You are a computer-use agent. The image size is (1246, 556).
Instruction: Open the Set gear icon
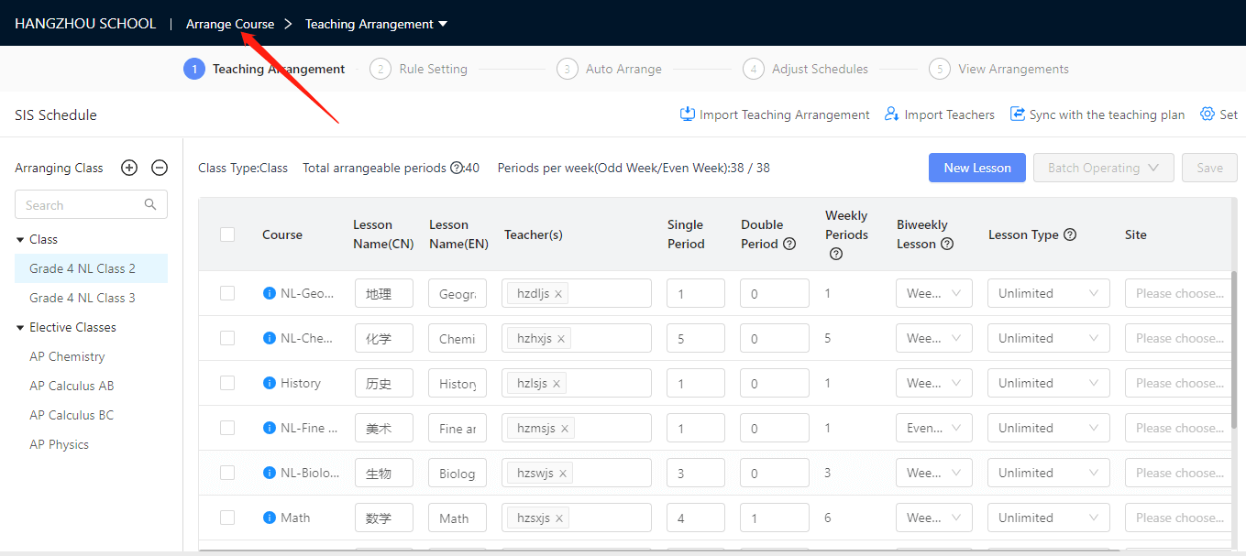pyautogui.click(x=1207, y=114)
